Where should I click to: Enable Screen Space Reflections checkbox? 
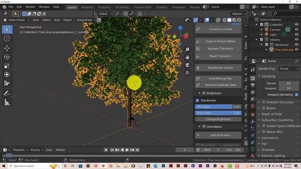[263, 126]
